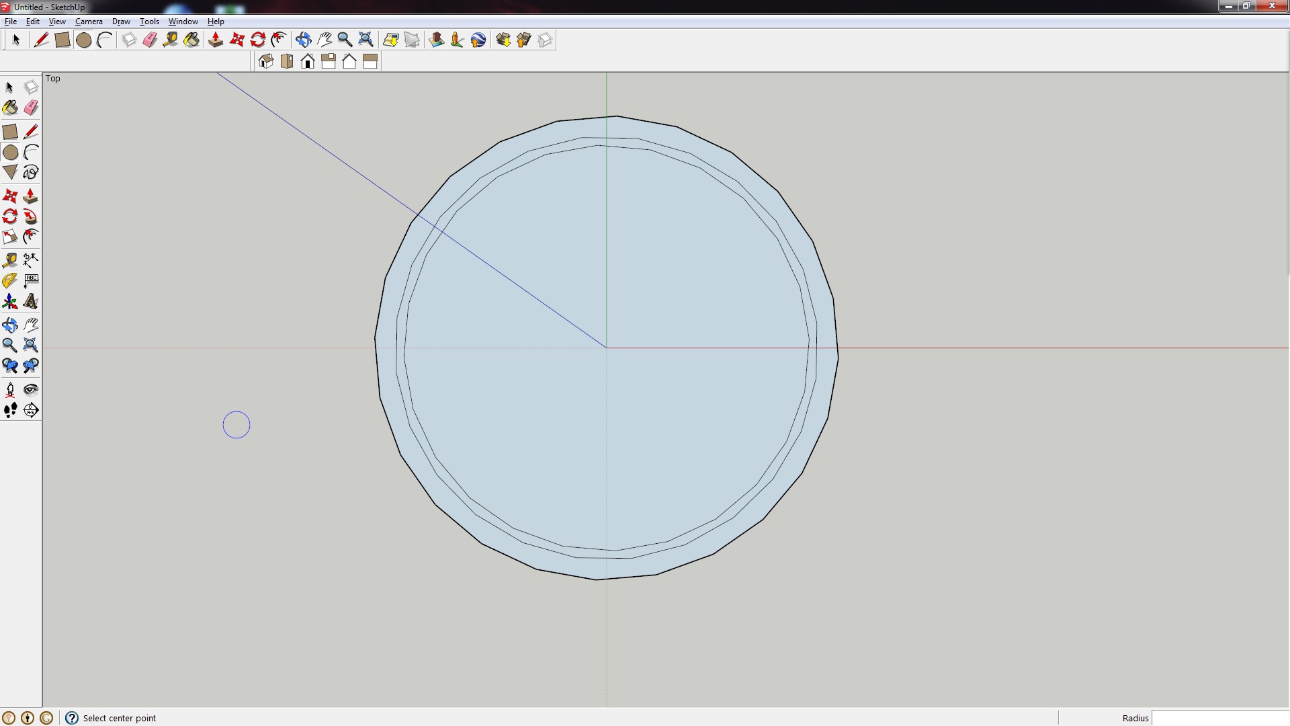This screenshot has height=726, width=1290.
Task: Preview model in Google Earth
Action: 478,40
